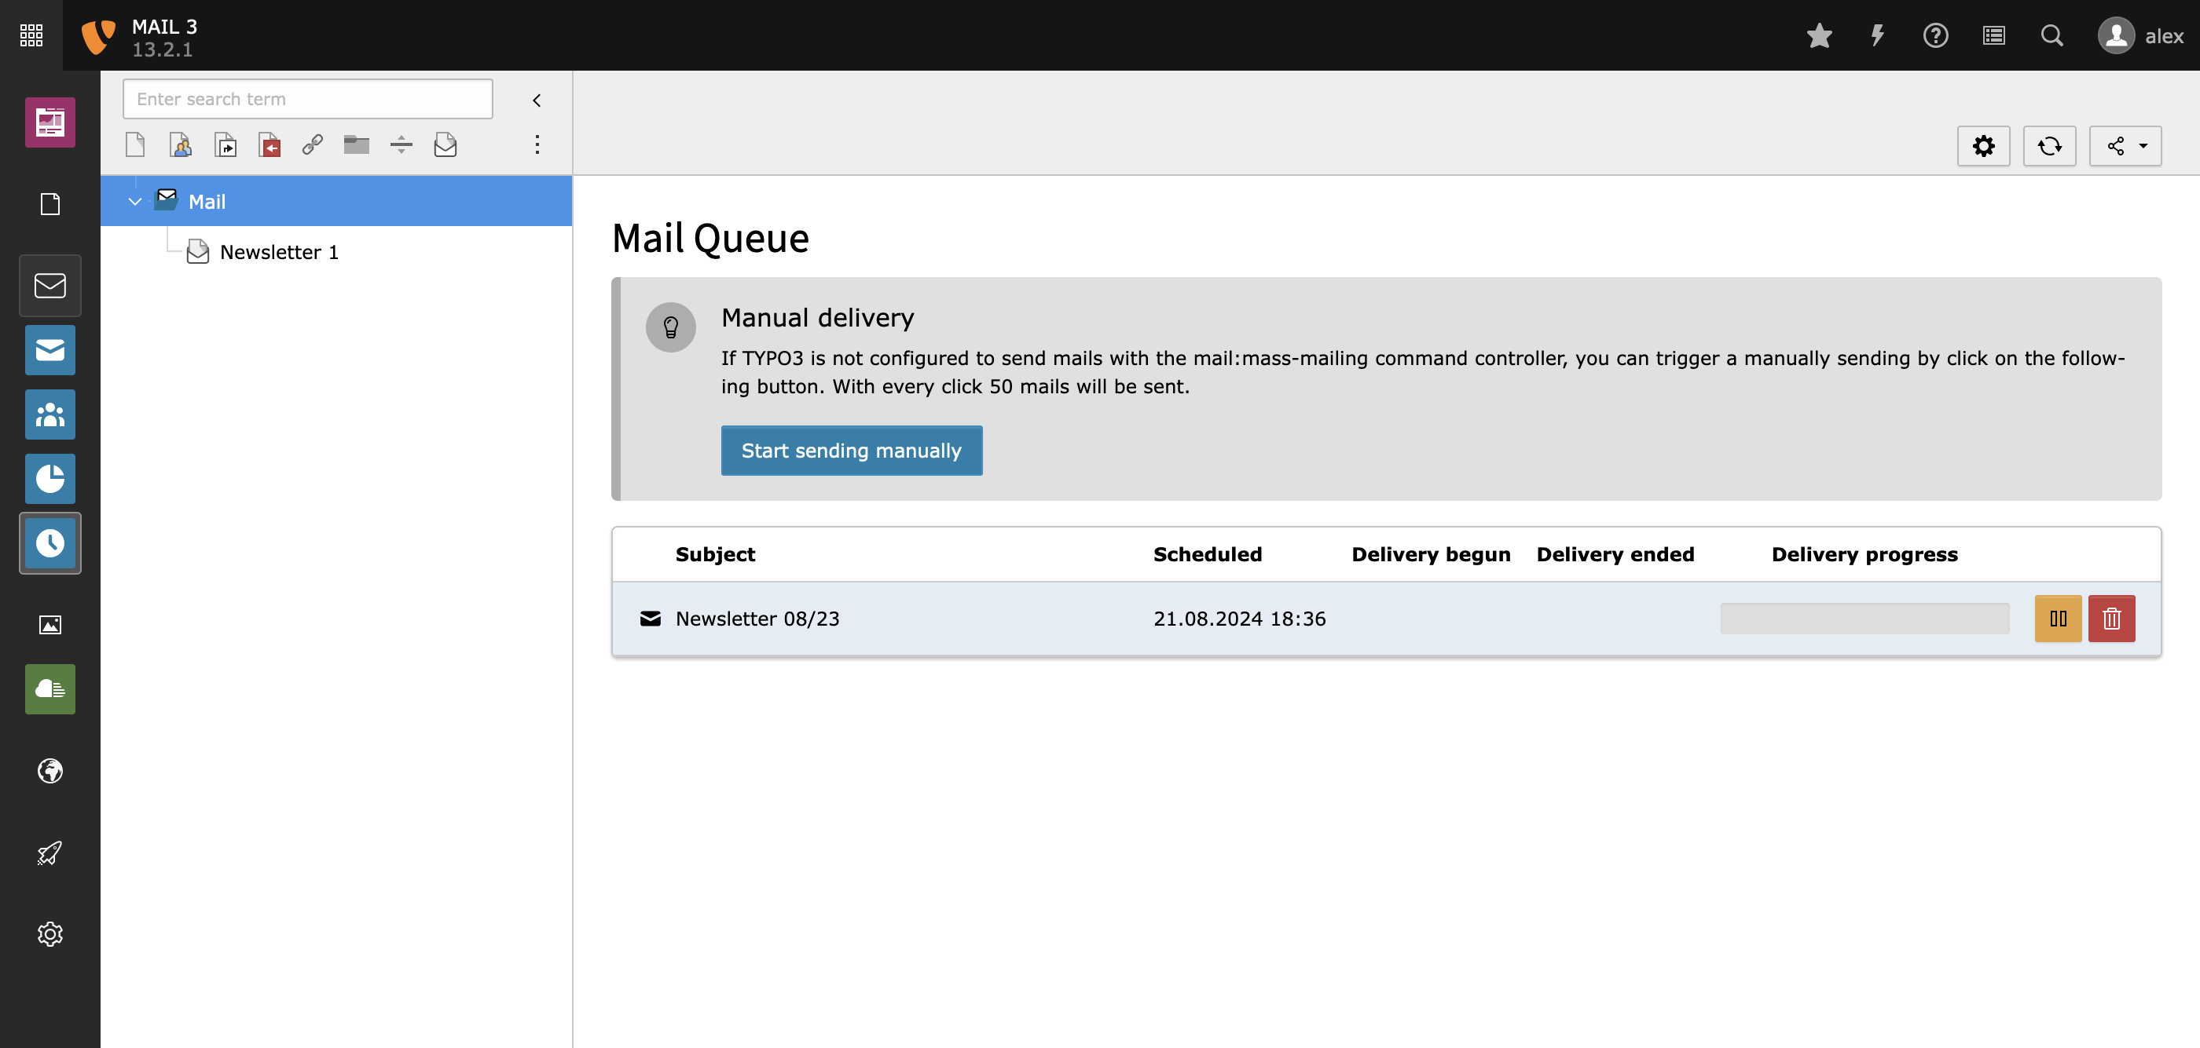Open the help question mark icon
The width and height of the screenshot is (2200, 1048).
pyautogui.click(x=1935, y=36)
